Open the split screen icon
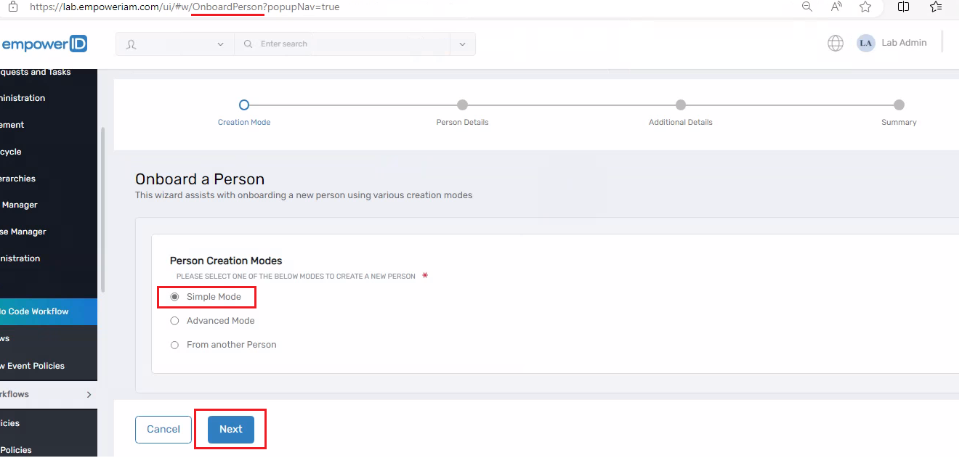The height and width of the screenshot is (458, 962). coord(904,7)
